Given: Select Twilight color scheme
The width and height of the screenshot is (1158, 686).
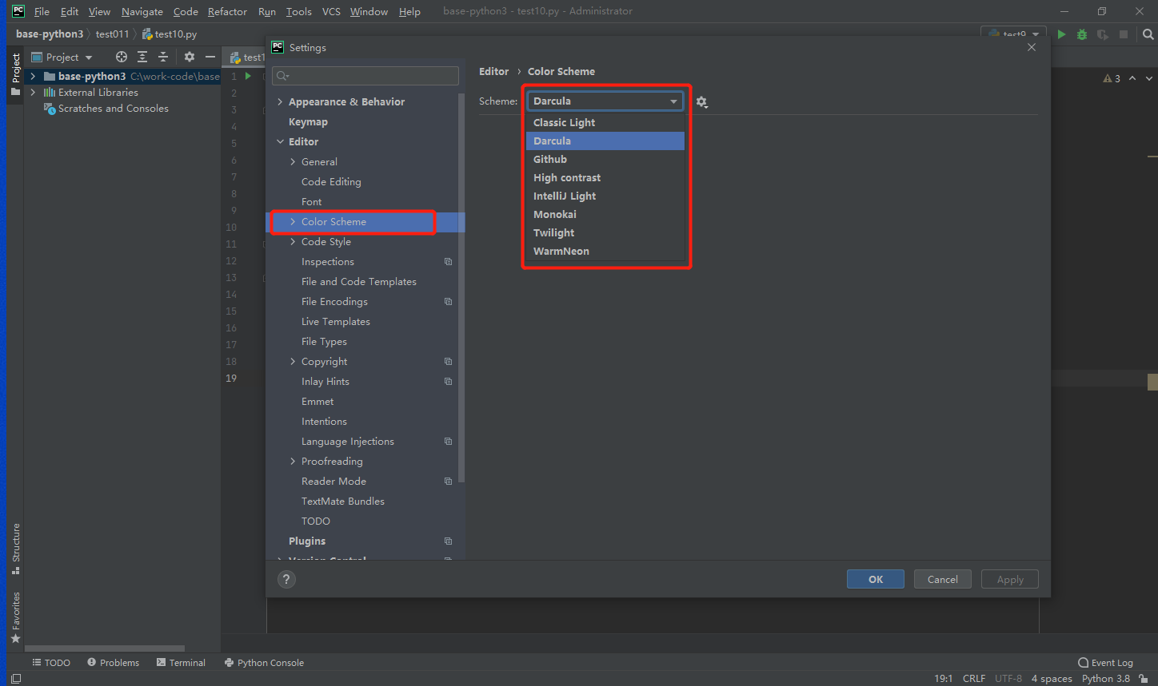Looking at the screenshot, I should pyautogui.click(x=605, y=232).
